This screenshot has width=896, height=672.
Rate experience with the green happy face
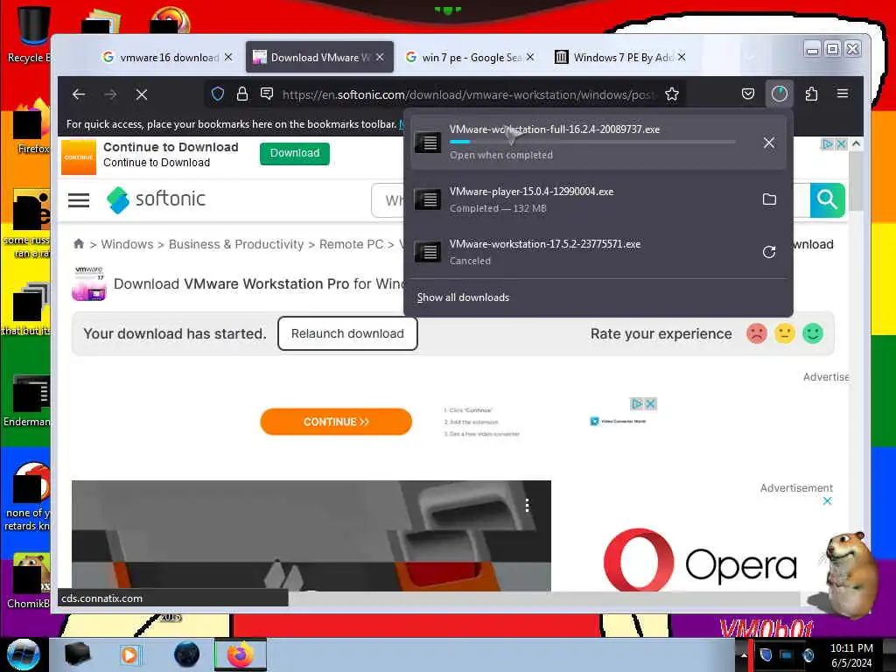813,333
